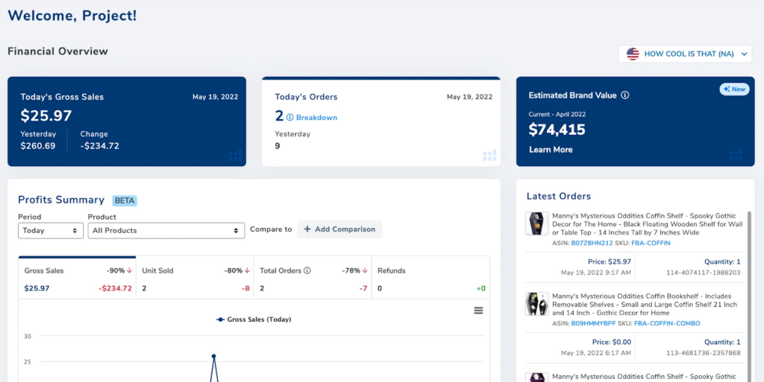764x382 pixels.
Task: Select the Gross Sales metric tab
Action: [x=78, y=278]
